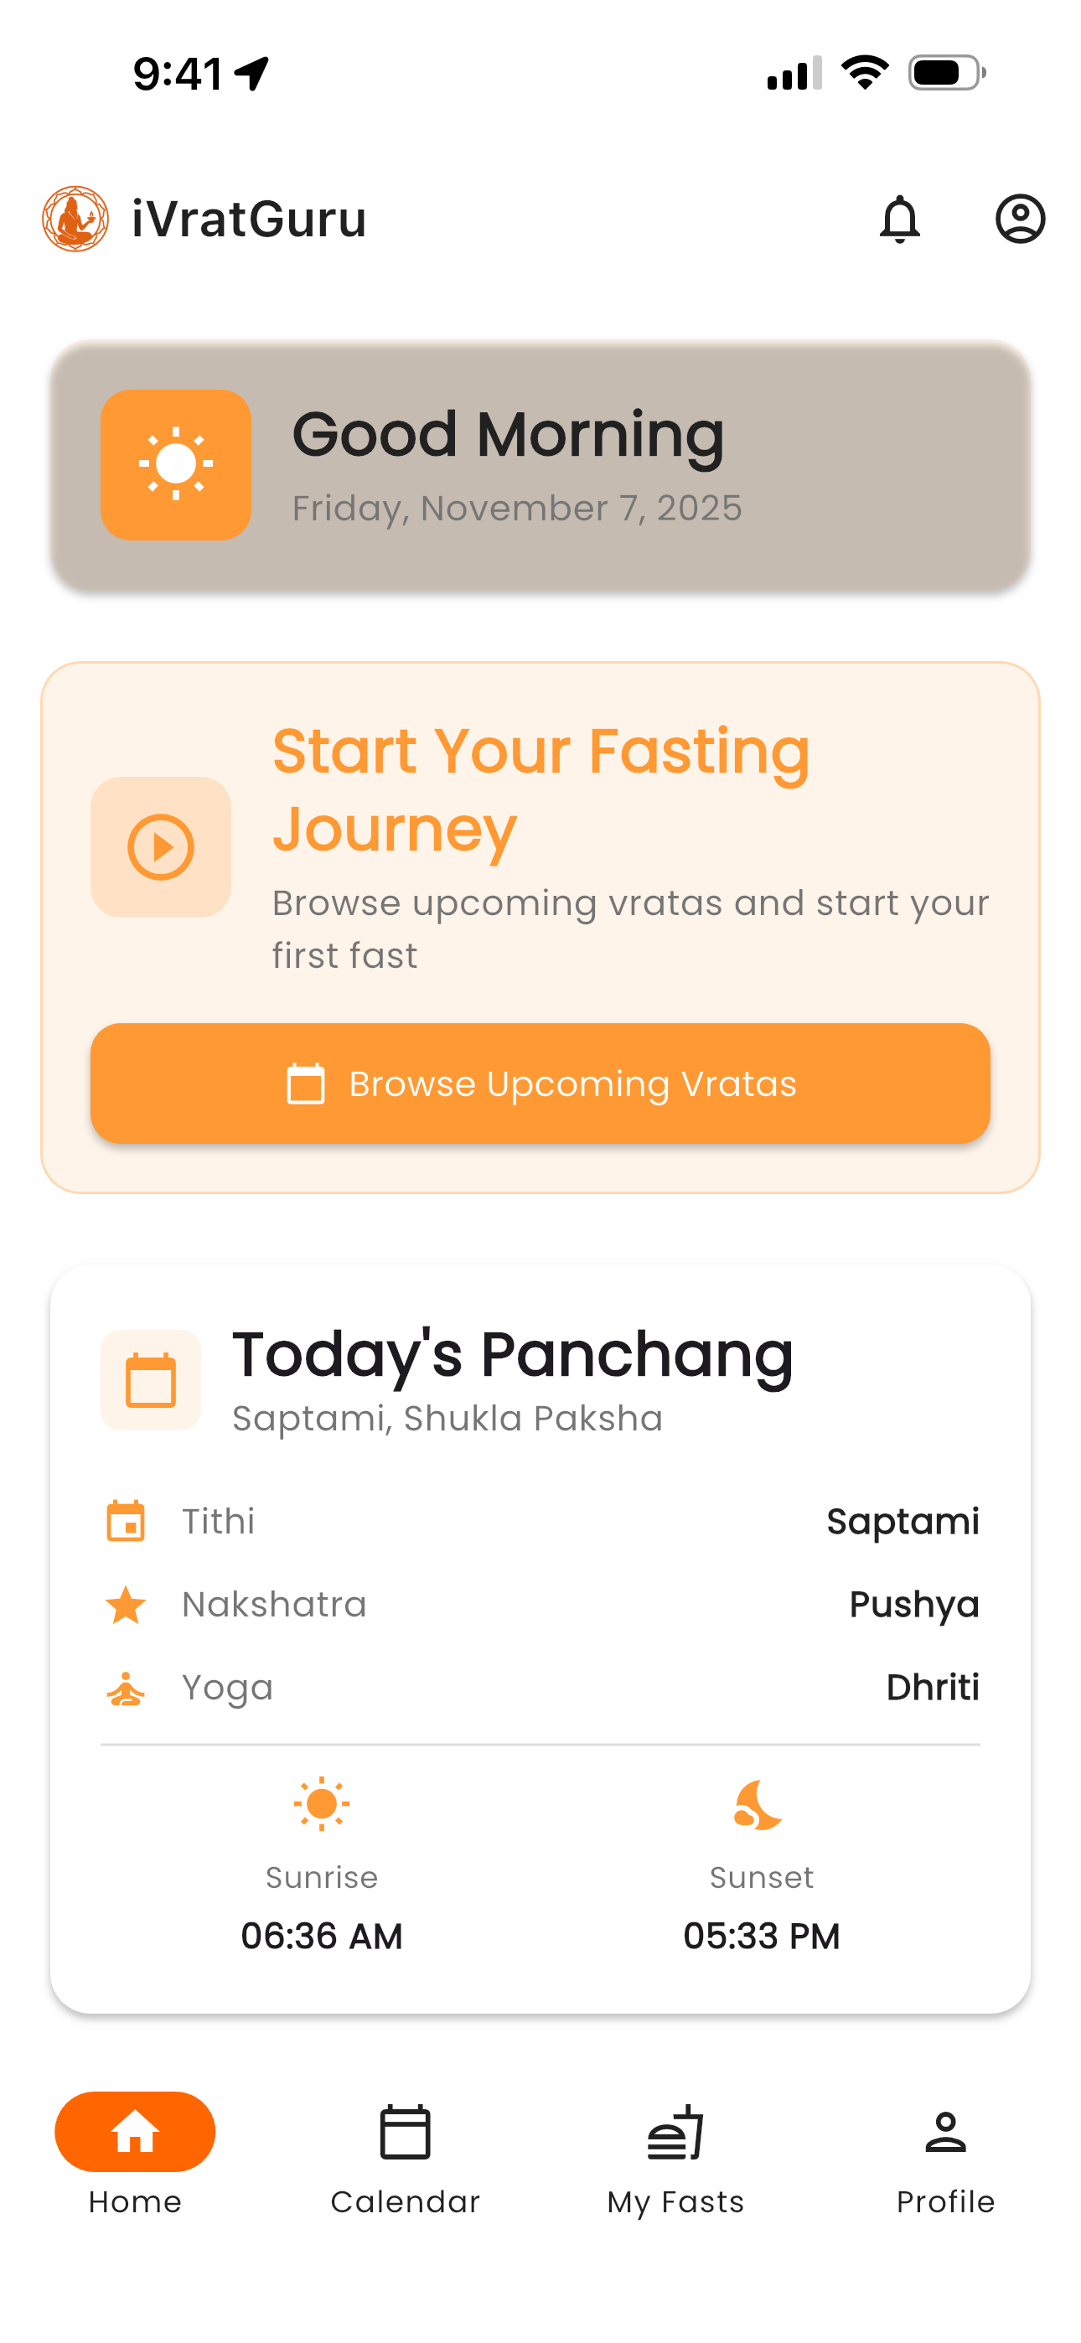The width and height of the screenshot is (1081, 2343).
Task: Tap the Today's Panchang calendar icon
Action: point(150,1380)
